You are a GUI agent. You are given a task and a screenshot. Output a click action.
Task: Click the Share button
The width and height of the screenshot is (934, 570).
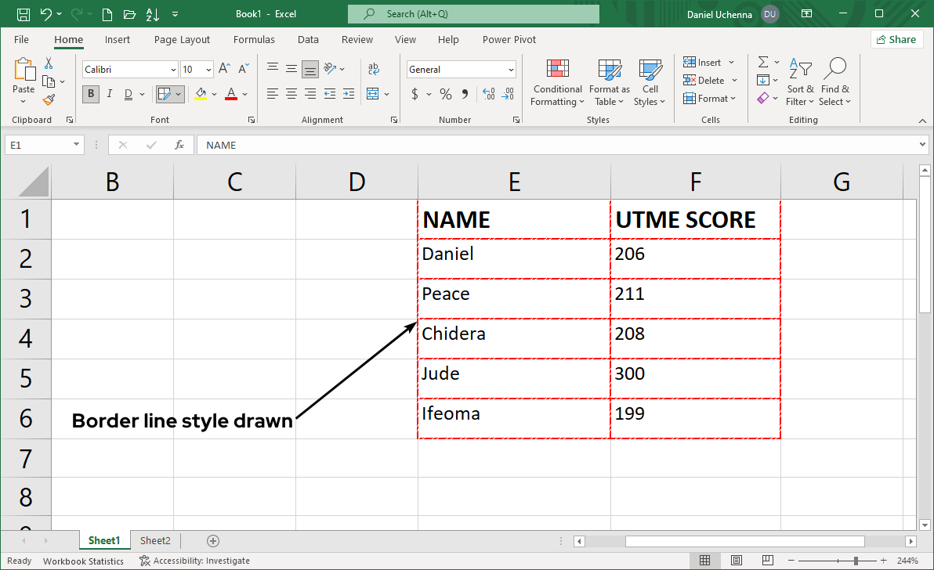point(896,39)
